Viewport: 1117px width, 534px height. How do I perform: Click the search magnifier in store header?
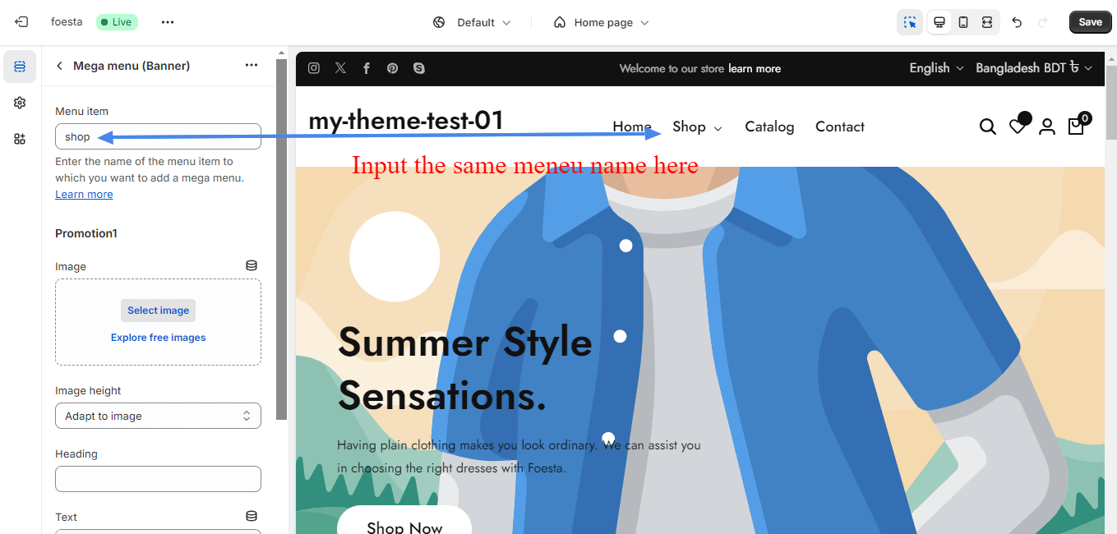pos(988,127)
